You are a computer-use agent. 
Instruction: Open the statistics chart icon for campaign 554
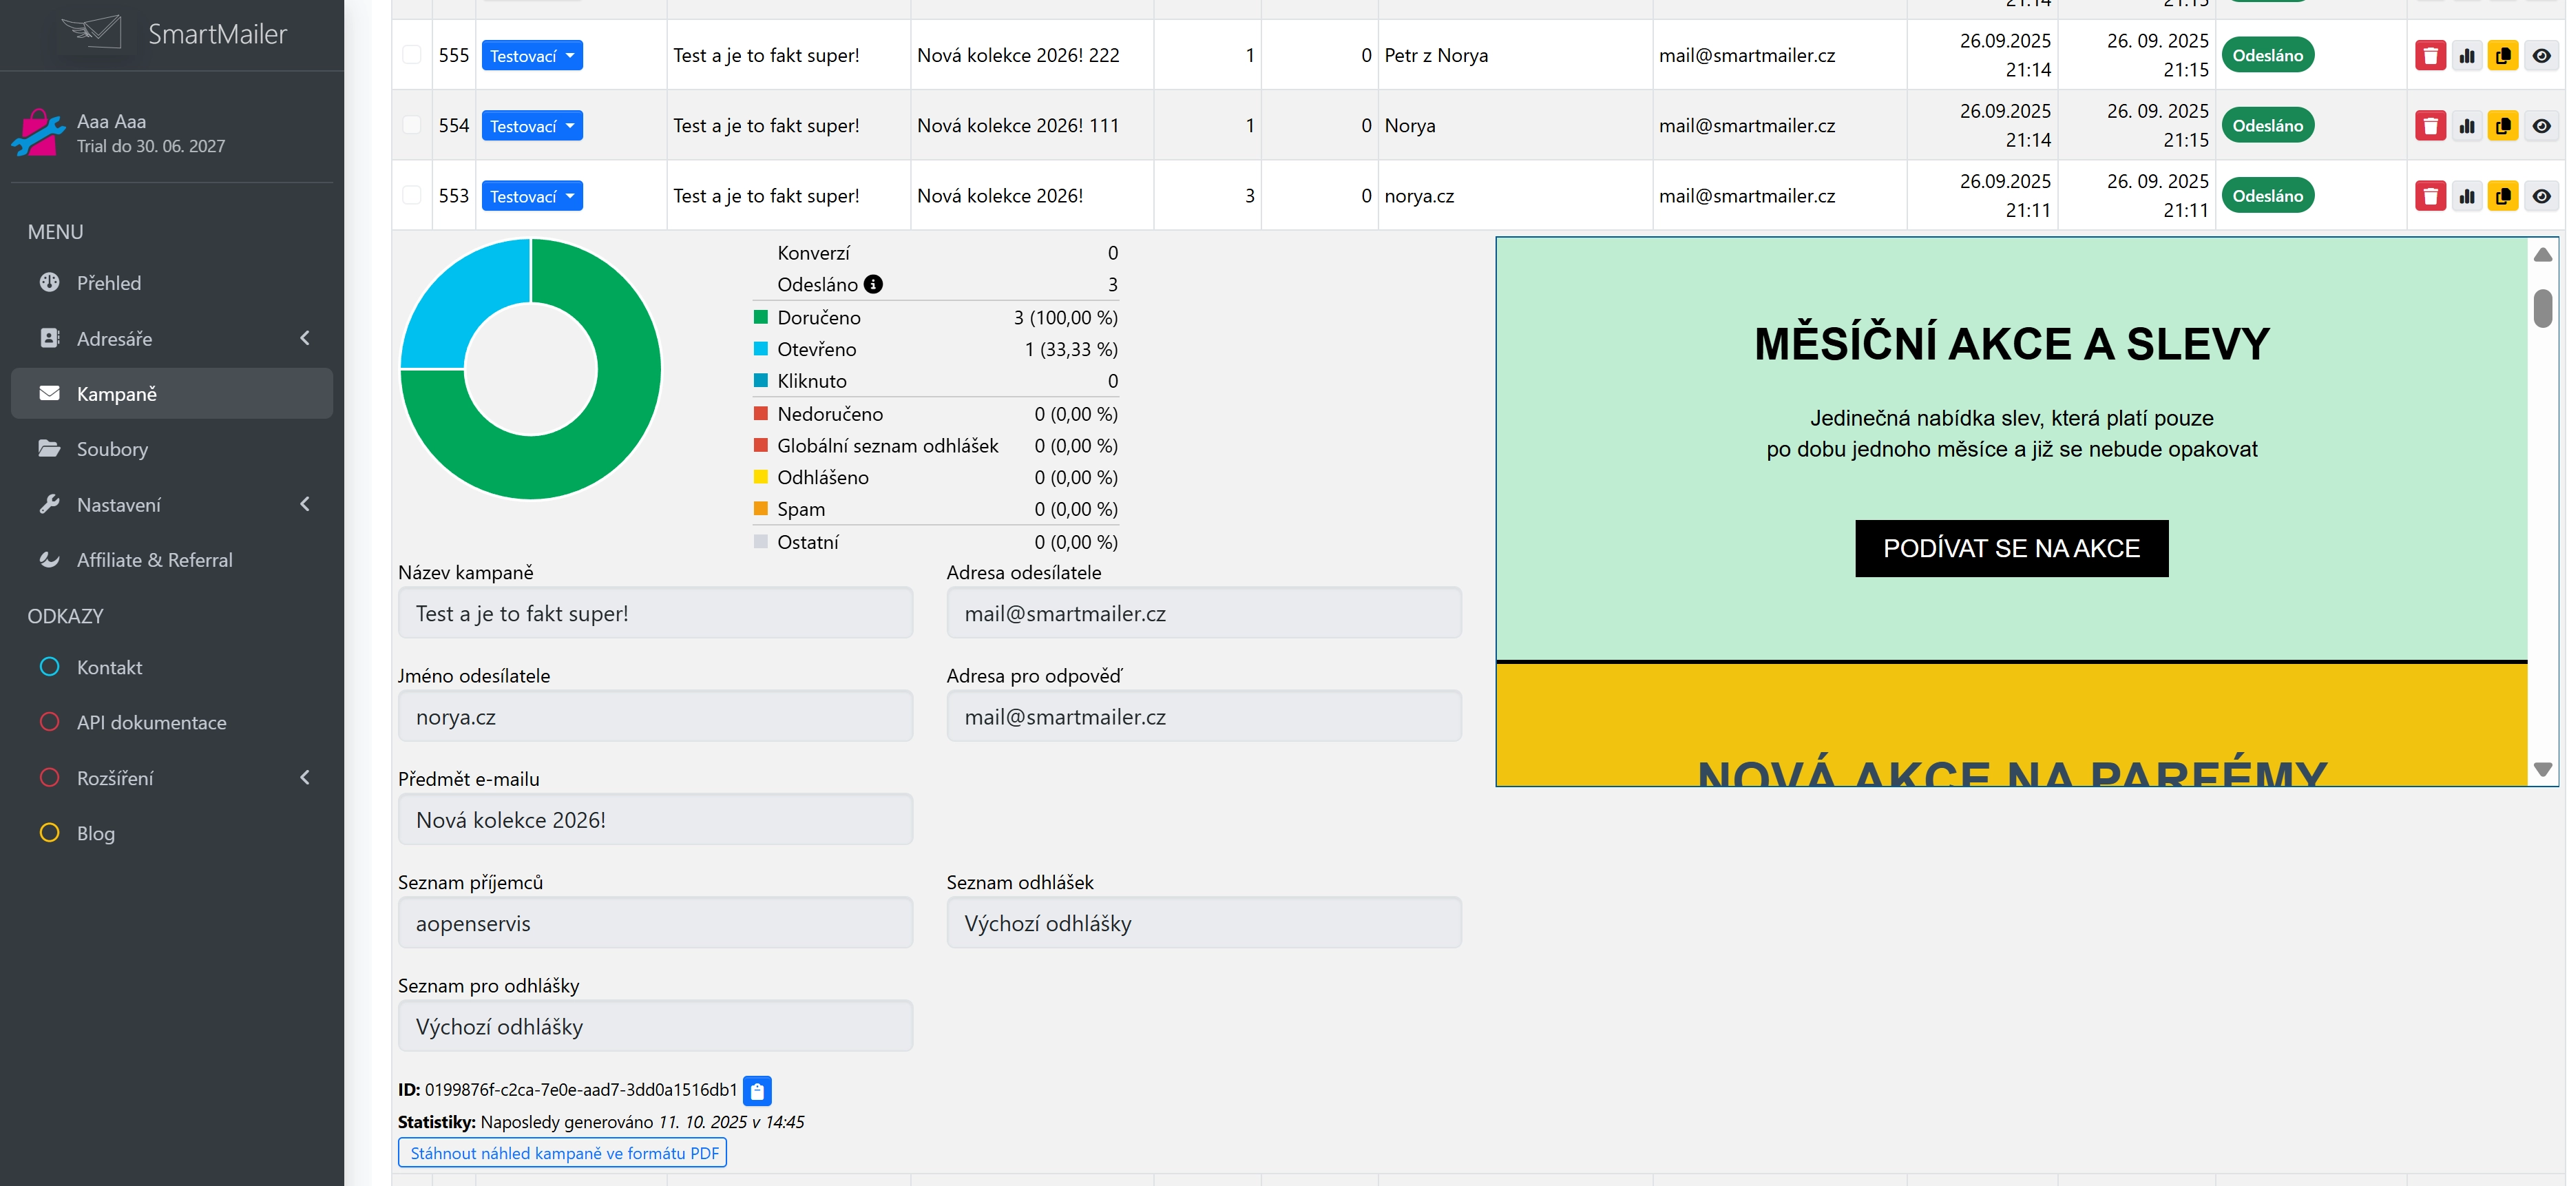[2466, 125]
